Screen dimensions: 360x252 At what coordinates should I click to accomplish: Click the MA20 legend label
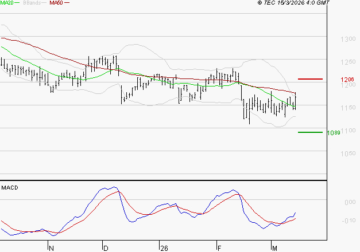pos(6,3)
